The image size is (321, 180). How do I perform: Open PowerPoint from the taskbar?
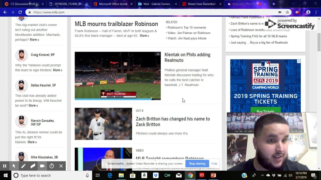coord(213,175)
